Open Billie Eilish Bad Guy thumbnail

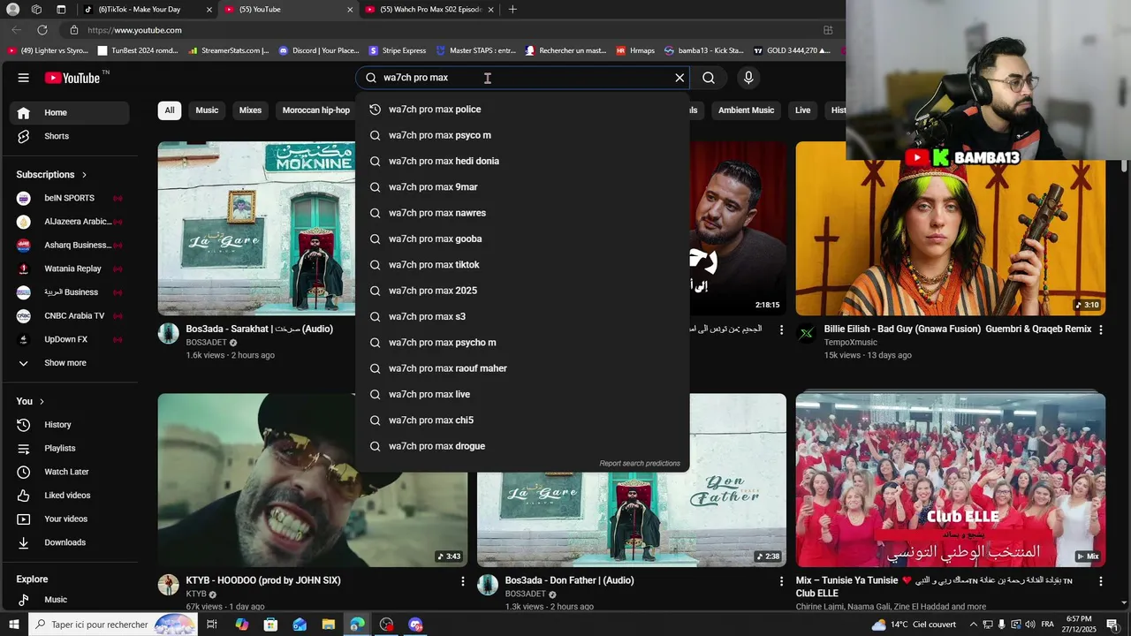(951, 229)
